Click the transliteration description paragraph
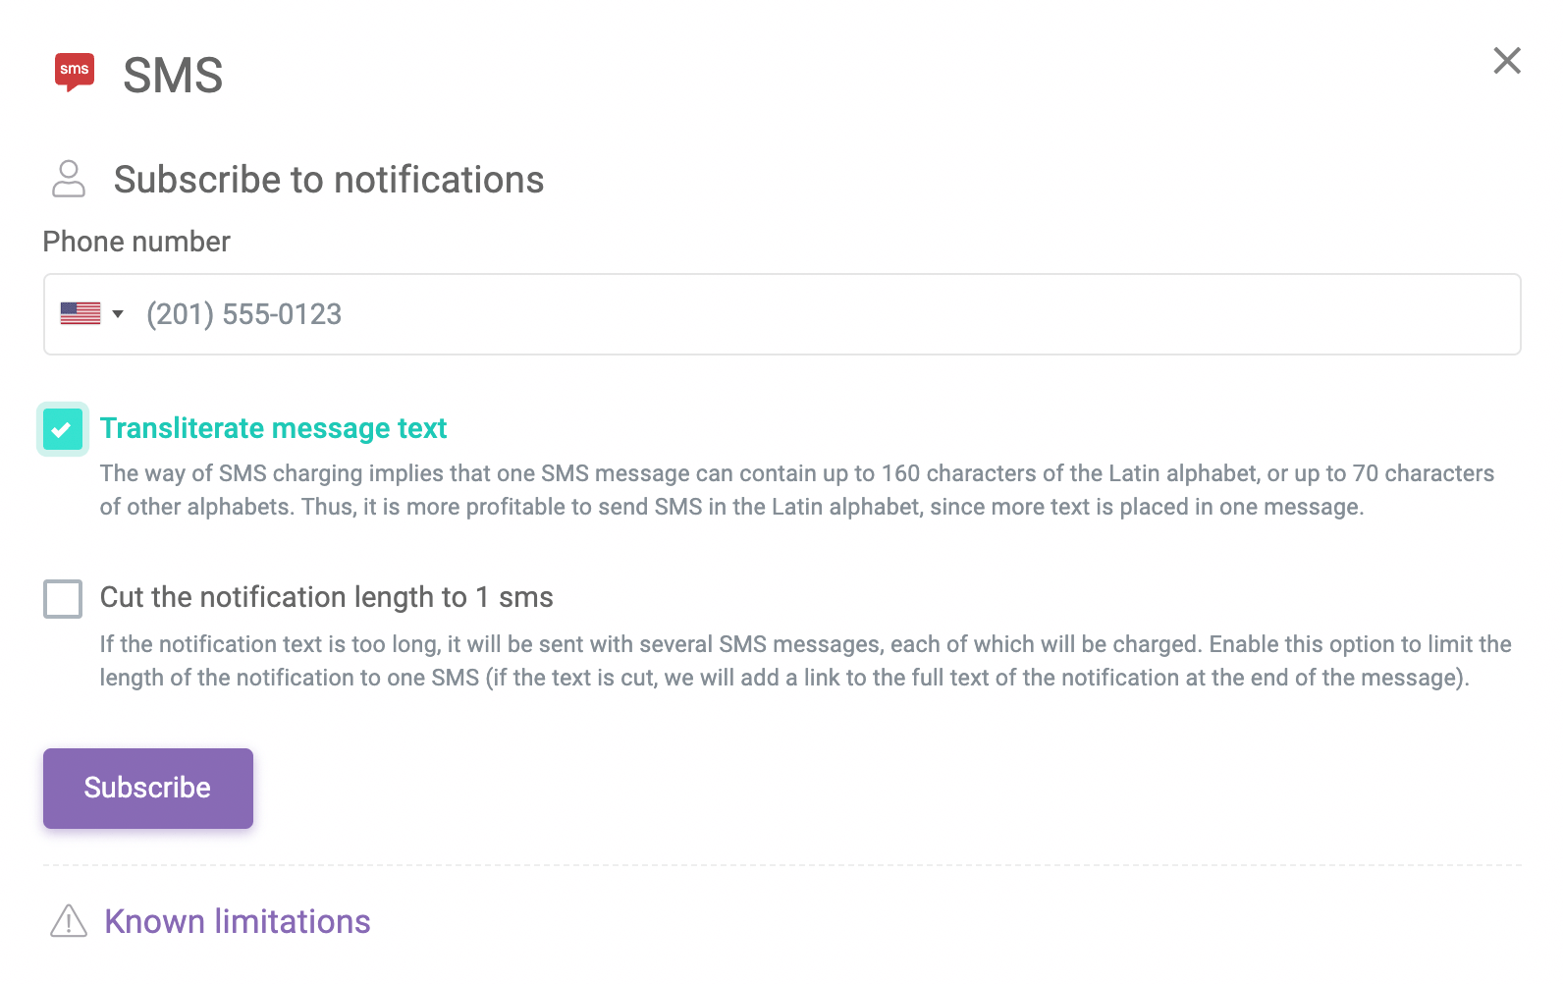The image size is (1563, 984). 797,490
